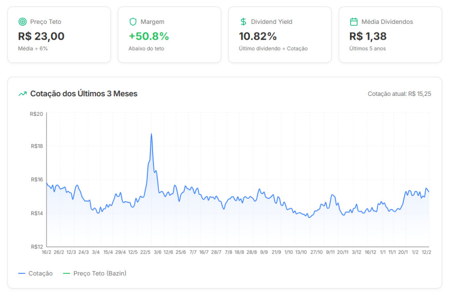The image size is (453, 292).
Task: Click the blue Cotação legend line swatch
Action: [22, 273]
